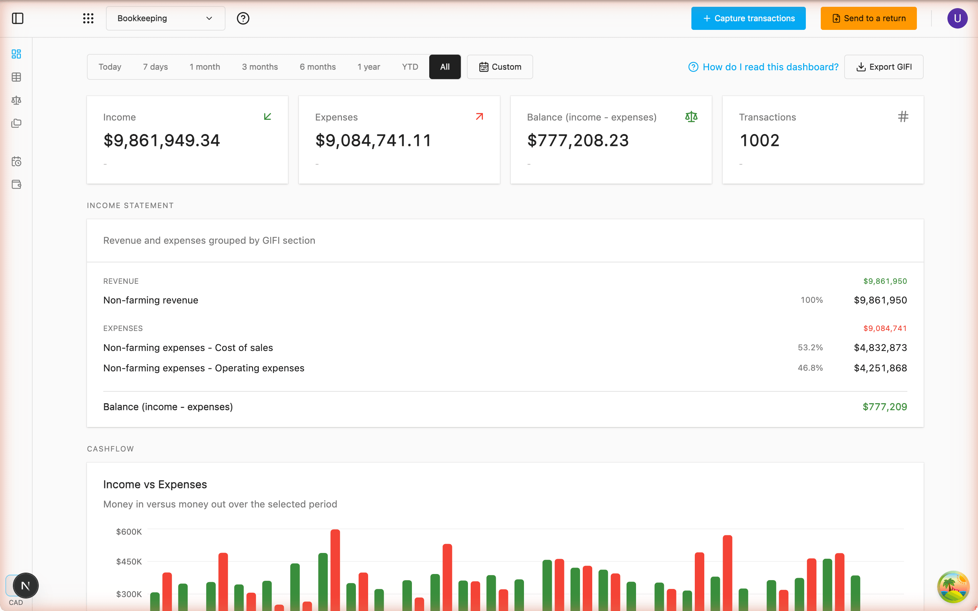Open the documents copy sidebar icon

tap(16, 123)
